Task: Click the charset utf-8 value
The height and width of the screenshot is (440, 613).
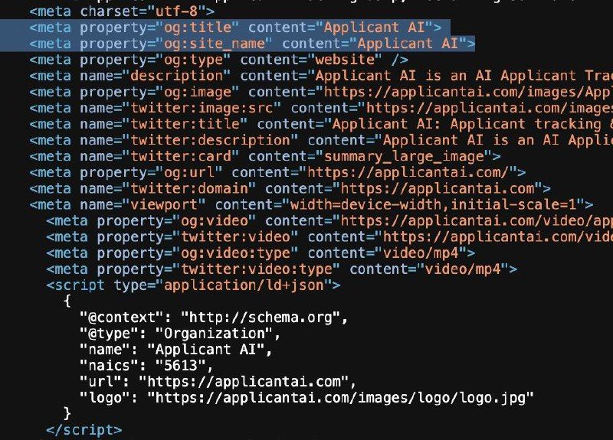Action: (x=177, y=11)
